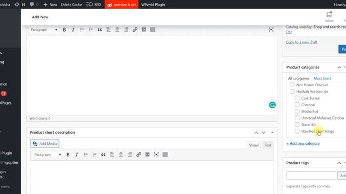Open the comments icon in admin bar

[x=34, y=4]
